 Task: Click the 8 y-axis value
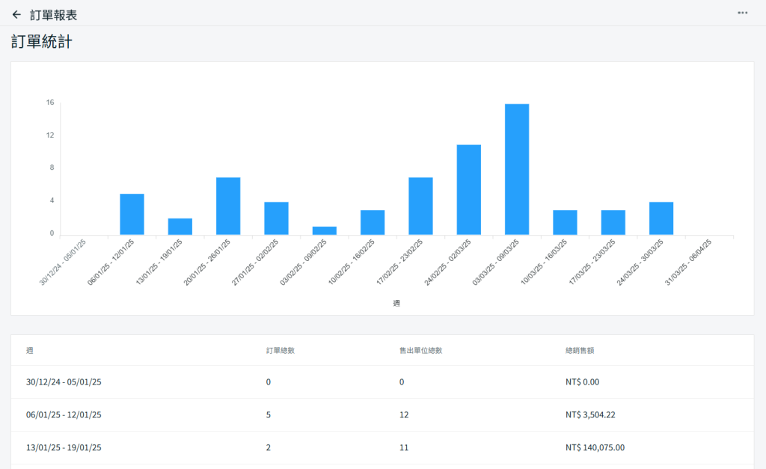[x=52, y=168]
